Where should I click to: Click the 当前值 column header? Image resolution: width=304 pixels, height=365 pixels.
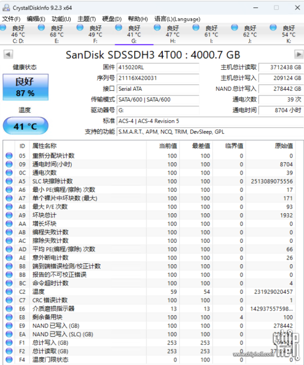tap(163, 146)
